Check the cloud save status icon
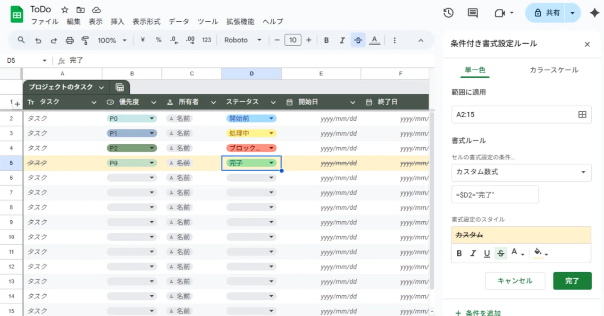604x316 pixels. point(96,10)
